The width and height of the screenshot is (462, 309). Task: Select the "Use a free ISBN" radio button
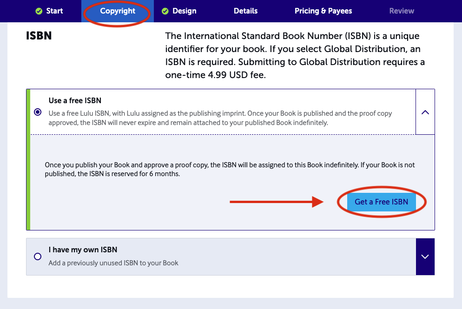pyautogui.click(x=38, y=112)
